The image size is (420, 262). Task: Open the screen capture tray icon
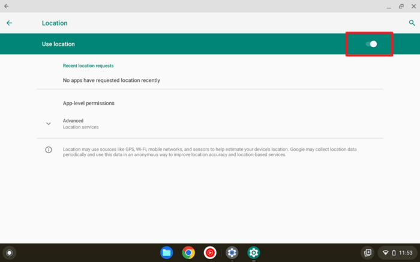tap(368, 252)
